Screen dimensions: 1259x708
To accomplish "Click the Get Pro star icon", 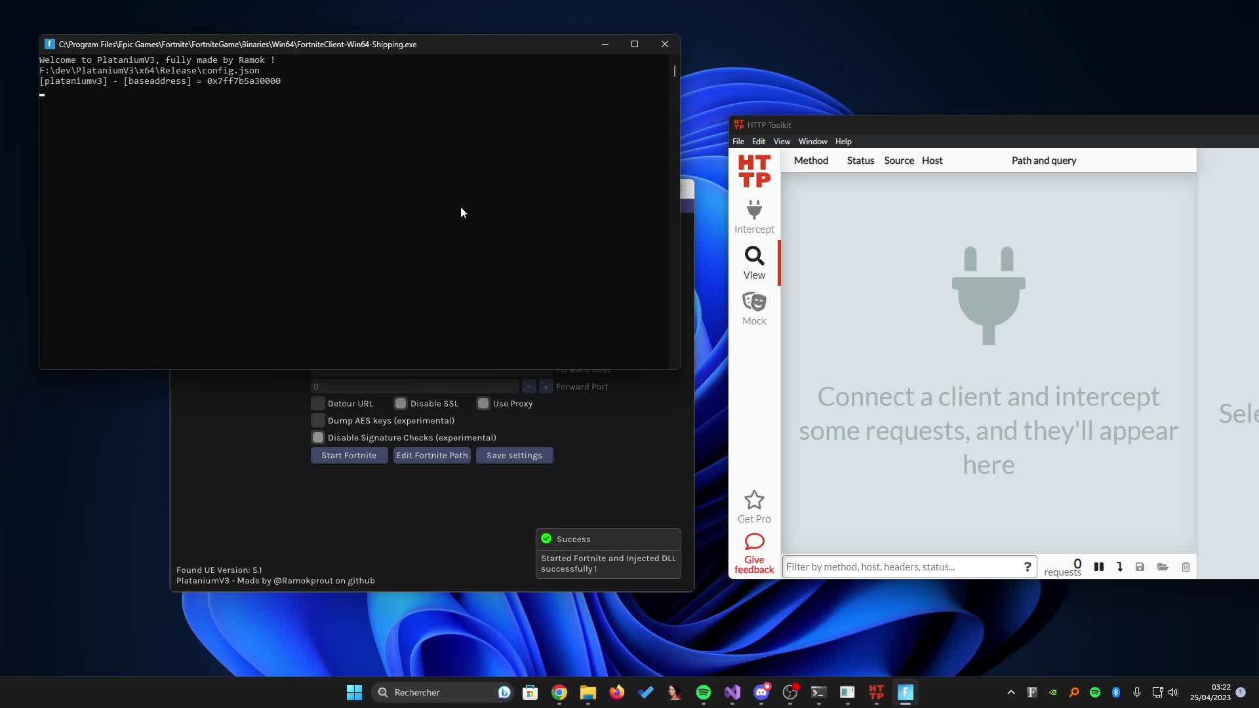I will coord(754,501).
